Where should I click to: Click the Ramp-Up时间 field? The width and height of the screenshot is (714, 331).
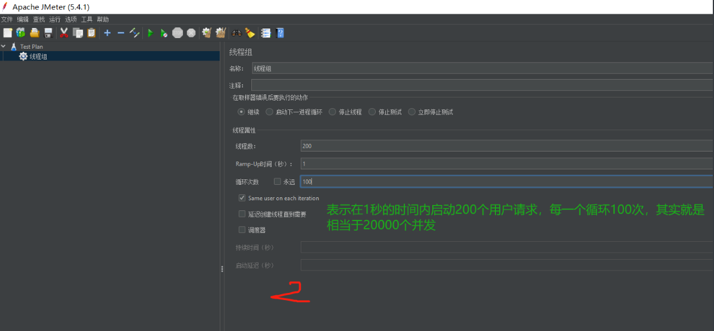coord(507,163)
